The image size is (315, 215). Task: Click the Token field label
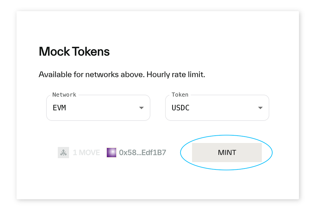pyautogui.click(x=180, y=95)
